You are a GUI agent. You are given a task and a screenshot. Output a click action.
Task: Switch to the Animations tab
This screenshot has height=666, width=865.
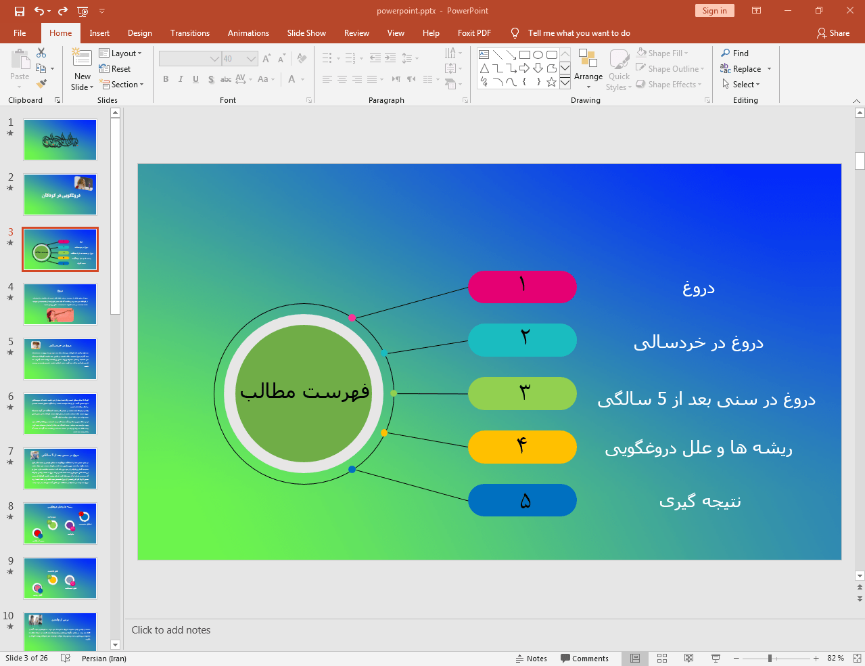point(248,33)
